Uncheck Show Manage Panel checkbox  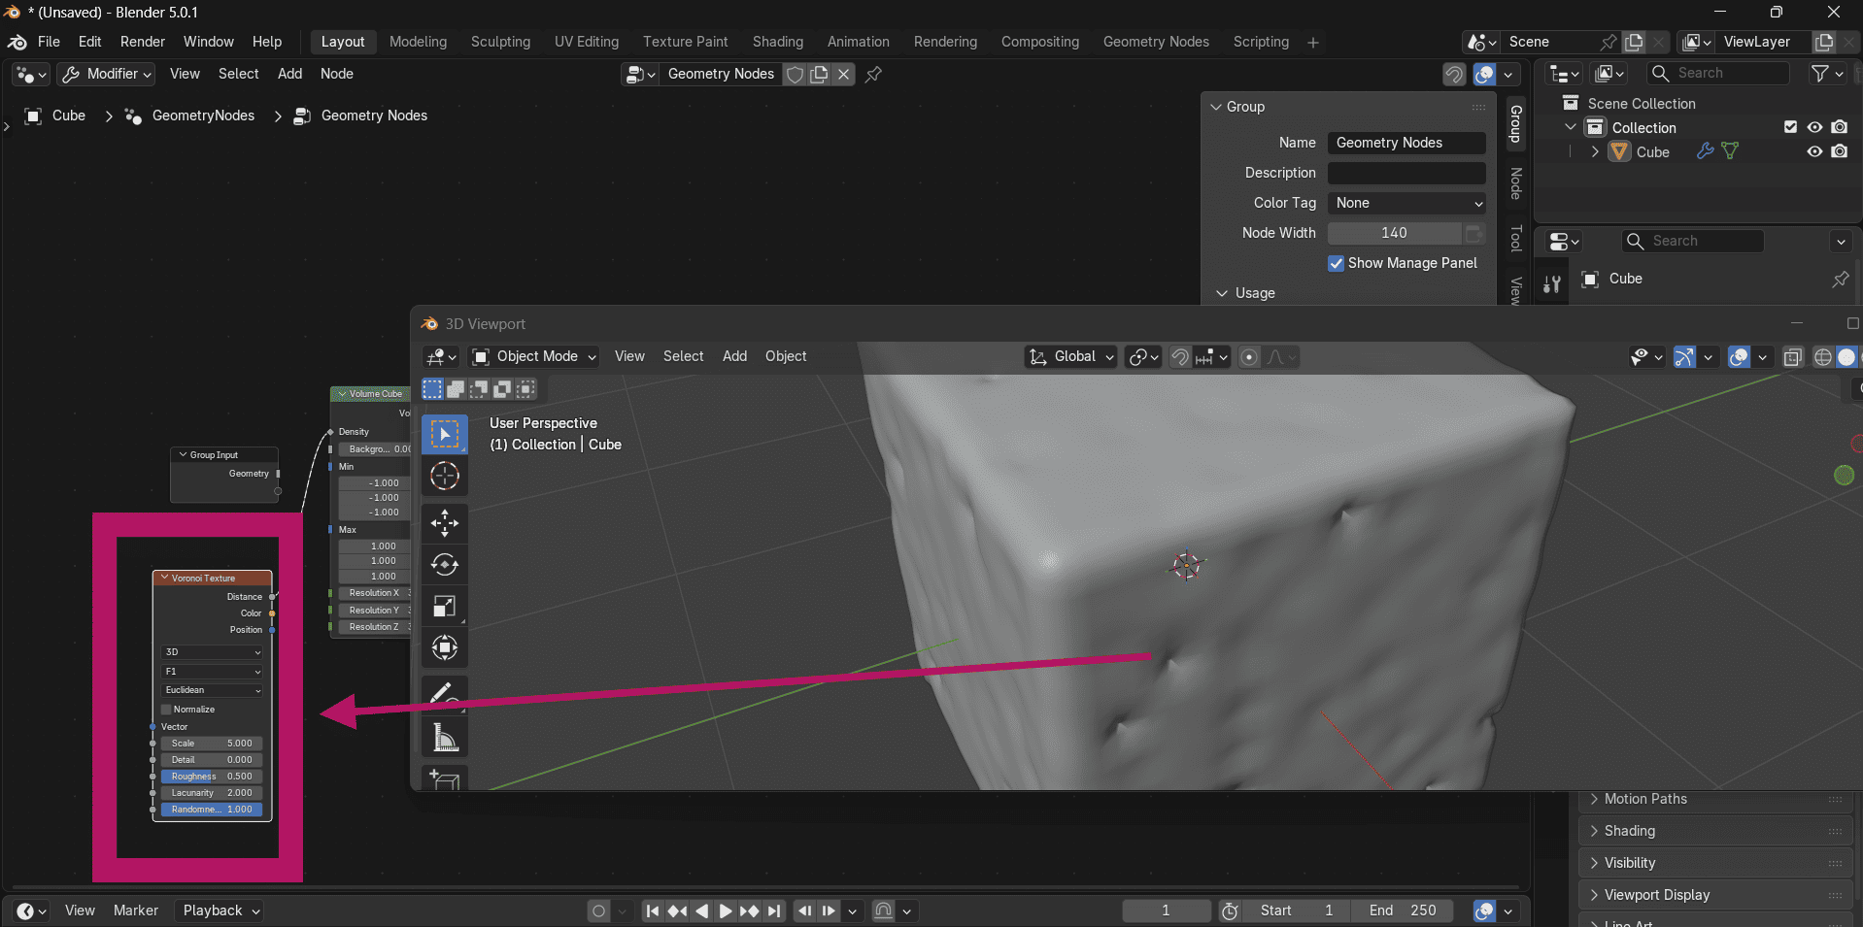1337,263
